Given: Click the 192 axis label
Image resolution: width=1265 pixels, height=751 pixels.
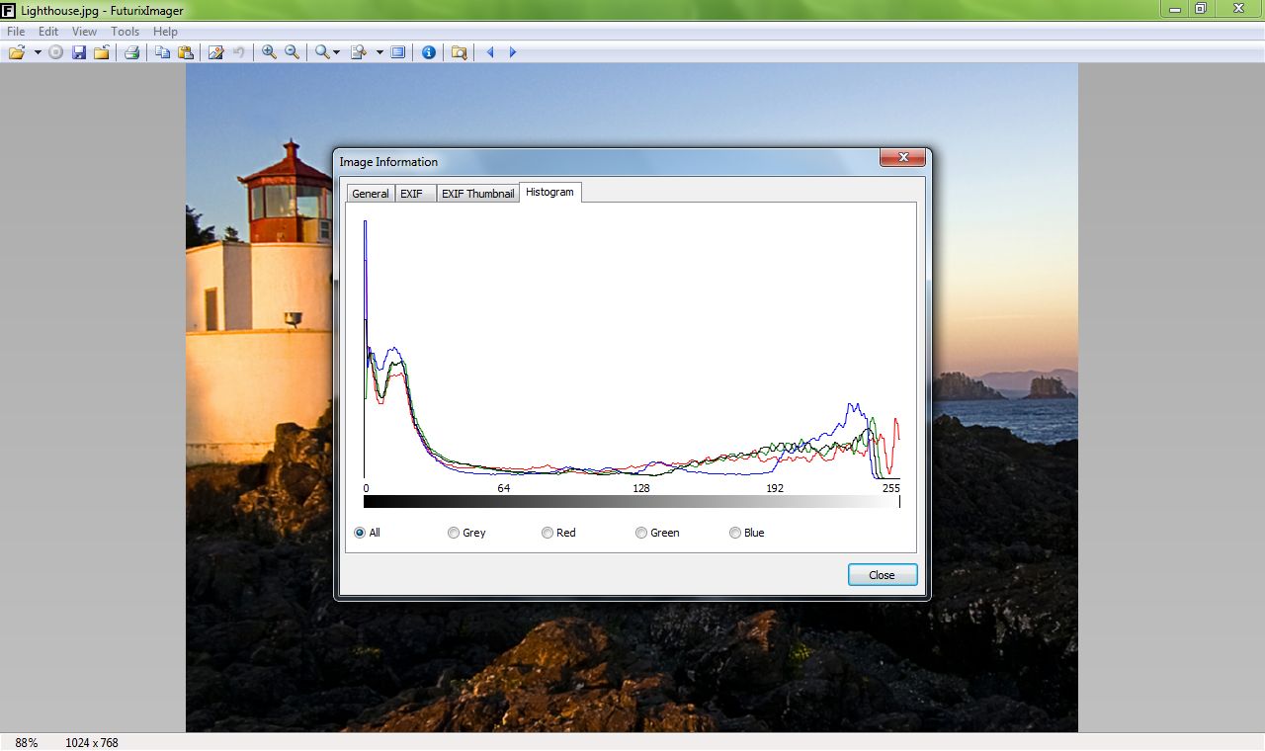Looking at the screenshot, I should pos(775,488).
